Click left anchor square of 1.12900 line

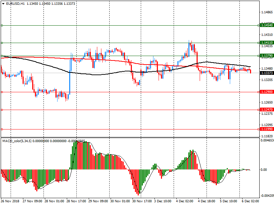pos(2,92)
